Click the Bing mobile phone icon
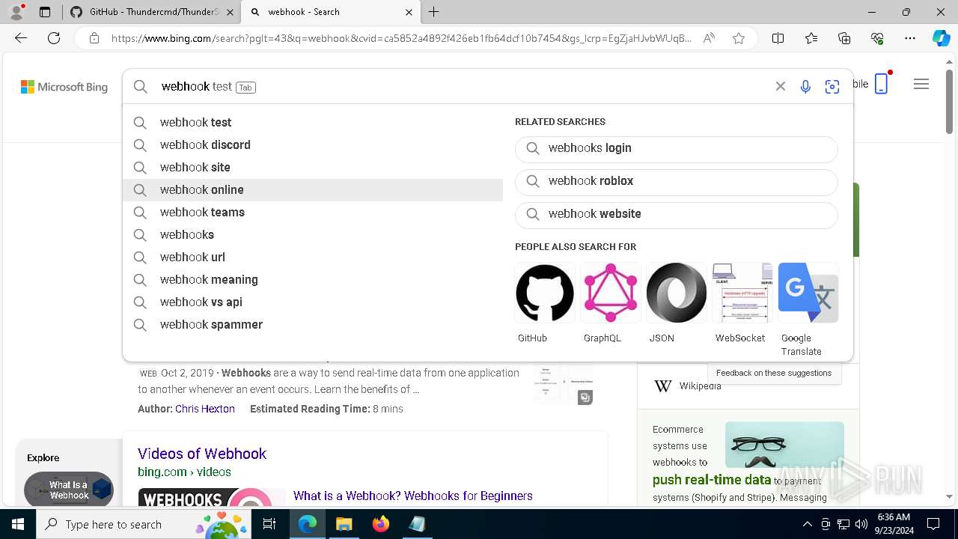This screenshot has width=958, height=539. tap(882, 83)
